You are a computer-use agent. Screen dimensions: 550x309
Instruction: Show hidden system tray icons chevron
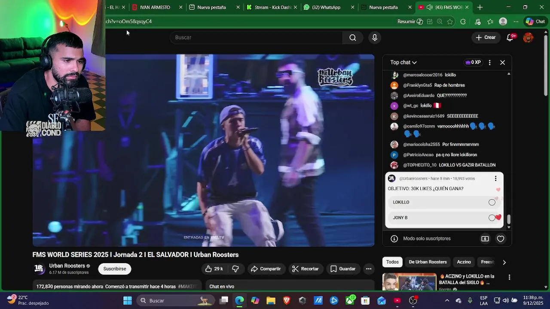pyautogui.click(x=447, y=300)
